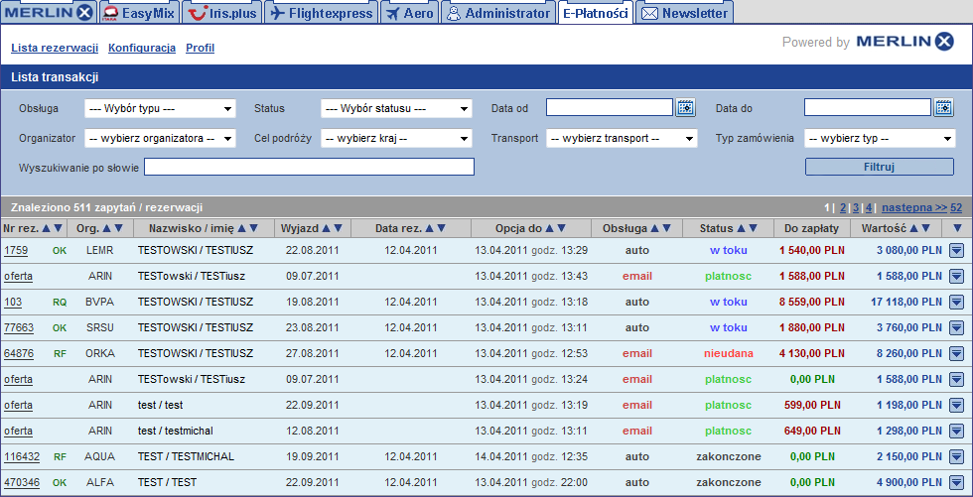Image resolution: width=973 pixels, height=497 pixels.
Task: Switch to the Aero tab
Action: [409, 12]
